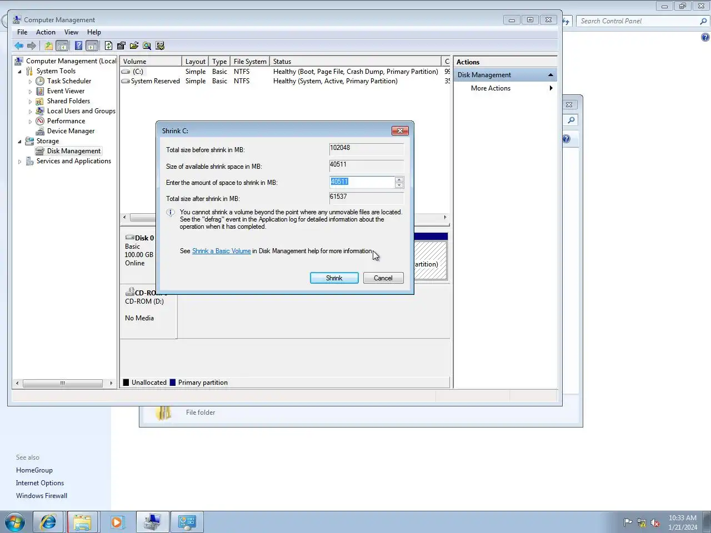The image size is (711, 533).
Task: Open the Action menu
Action: coord(46,32)
